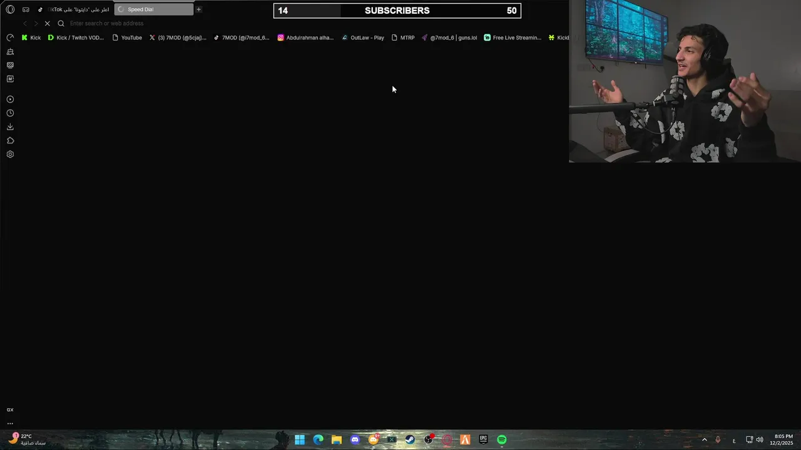Open the (3) 7MOD X bookmark
Viewport: 801px width, 450px height.
(x=178, y=37)
